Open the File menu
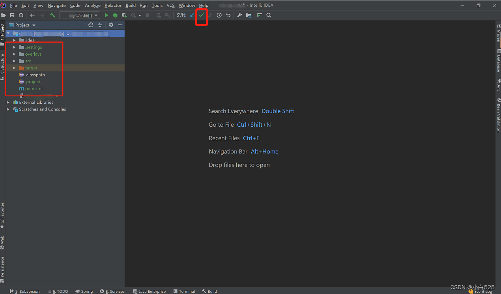Image resolution: width=501 pixels, height=294 pixels. (13, 6)
